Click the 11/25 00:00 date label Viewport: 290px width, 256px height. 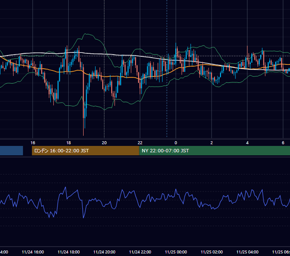tap(176, 252)
